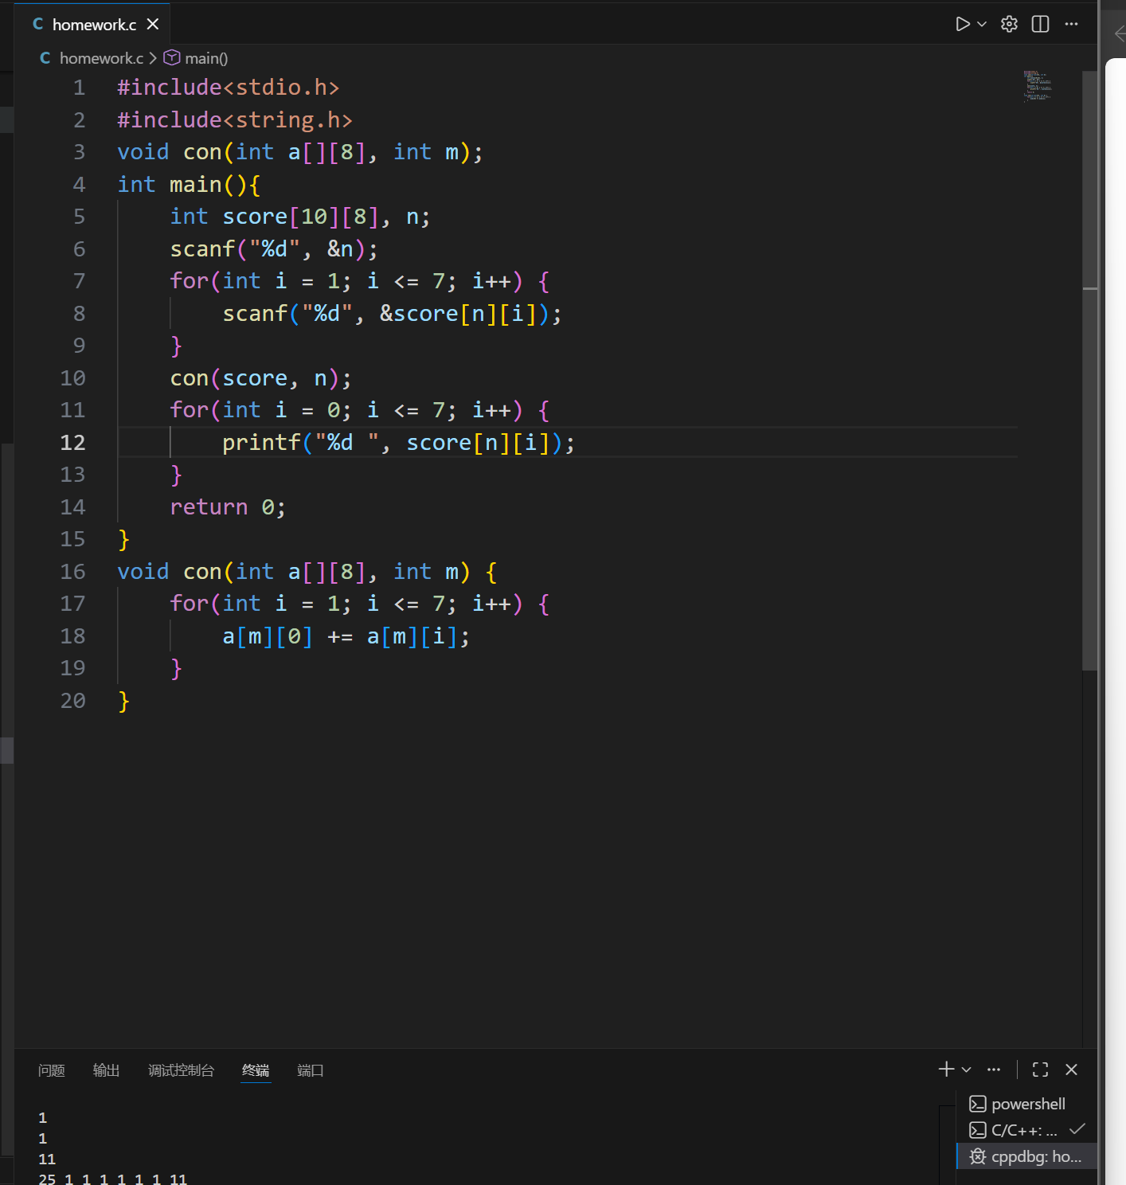Open the 调试控制台 panel tab
Viewport: 1126px width, 1185px height.
click(181, 1070)
